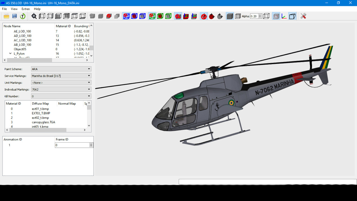This screenshot has height=201, width=357.
Task: Click the gray bomb with sparkles icon
Action: click(220, 16)
